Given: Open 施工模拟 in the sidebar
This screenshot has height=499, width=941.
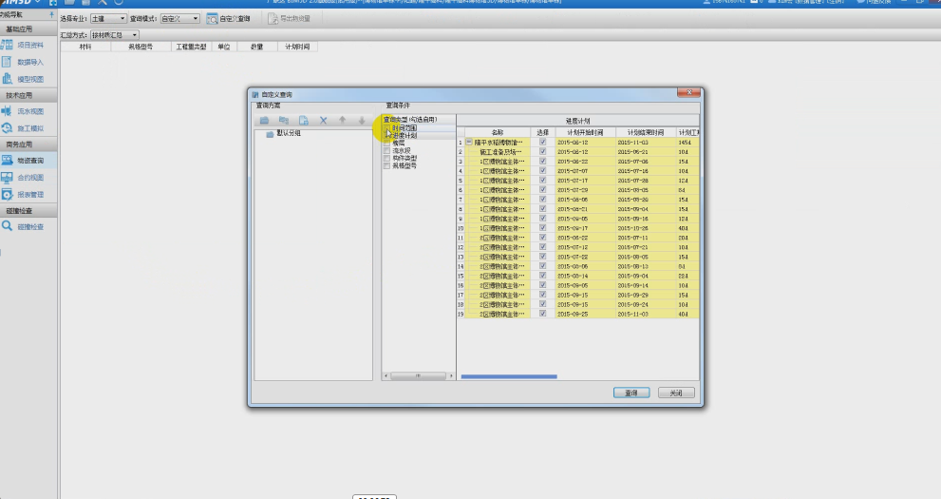Looking at the screenshot, I should point(29,127).
